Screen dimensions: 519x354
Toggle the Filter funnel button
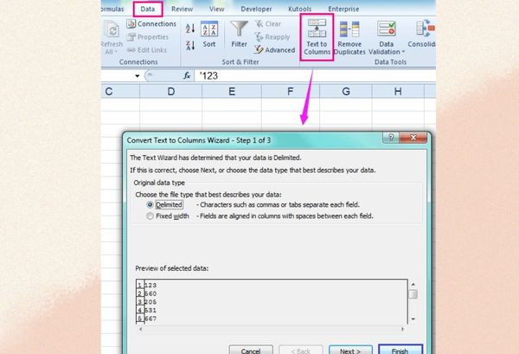click(239, 35)
